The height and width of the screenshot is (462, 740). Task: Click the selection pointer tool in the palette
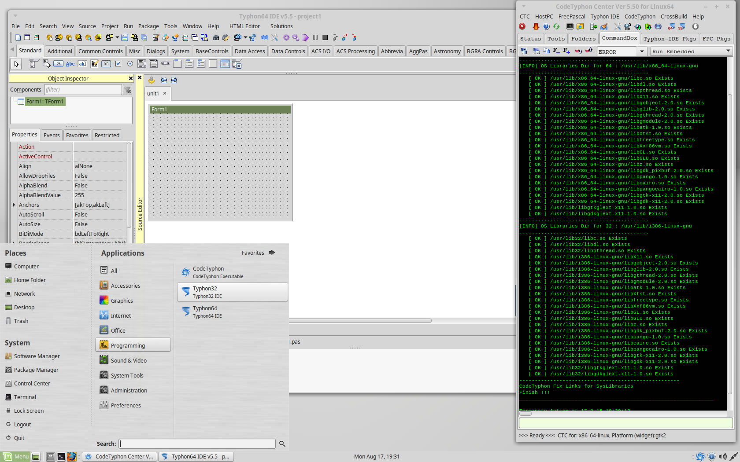coord(16,64)
